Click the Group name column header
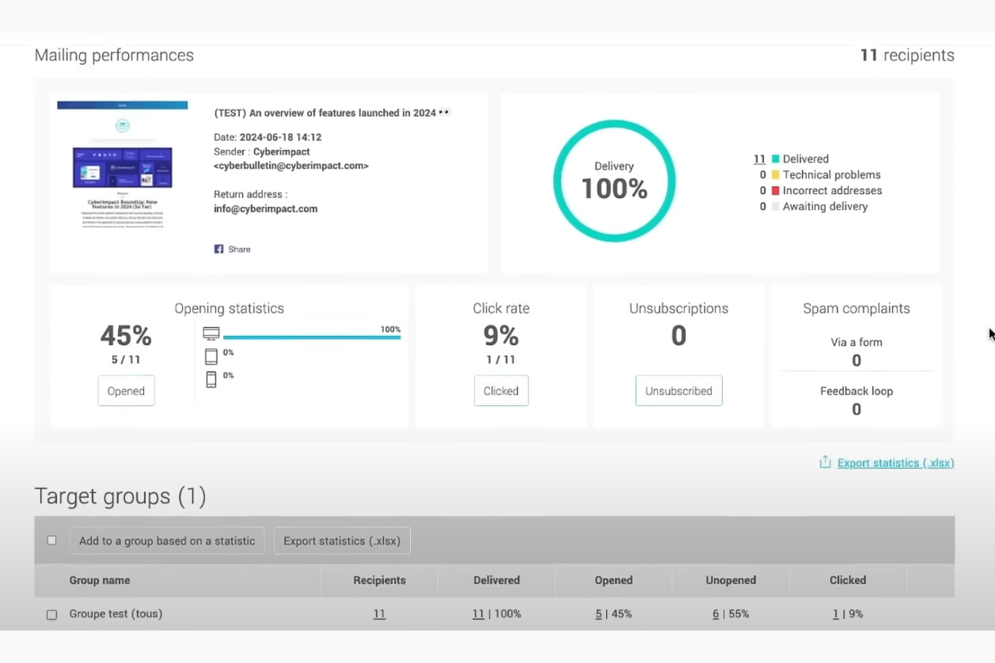 pyautogui.click(x=99, y=580)
